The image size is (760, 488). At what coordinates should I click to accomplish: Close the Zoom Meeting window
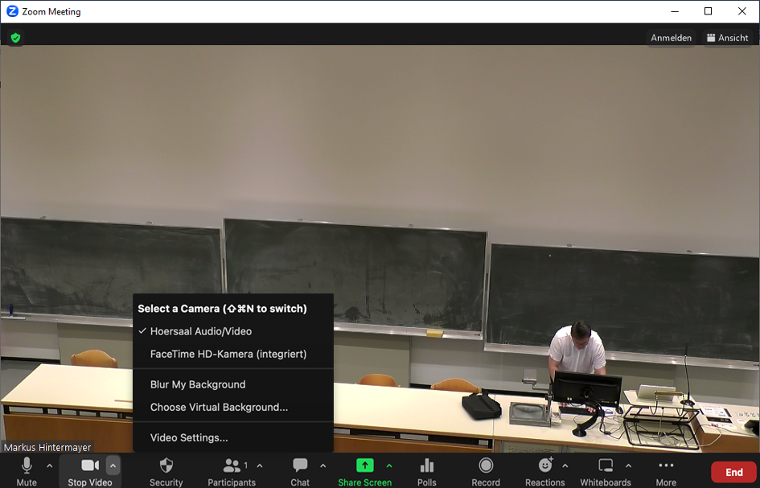coord(742,11)
